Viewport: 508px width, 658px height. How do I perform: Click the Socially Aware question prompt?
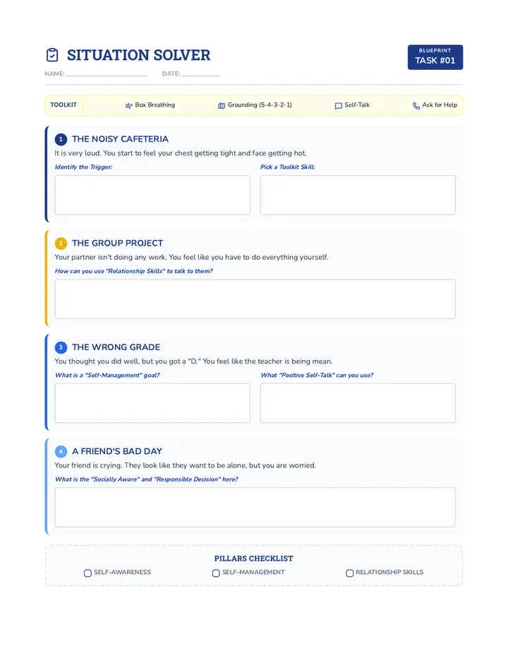click(x=146, y=479)
